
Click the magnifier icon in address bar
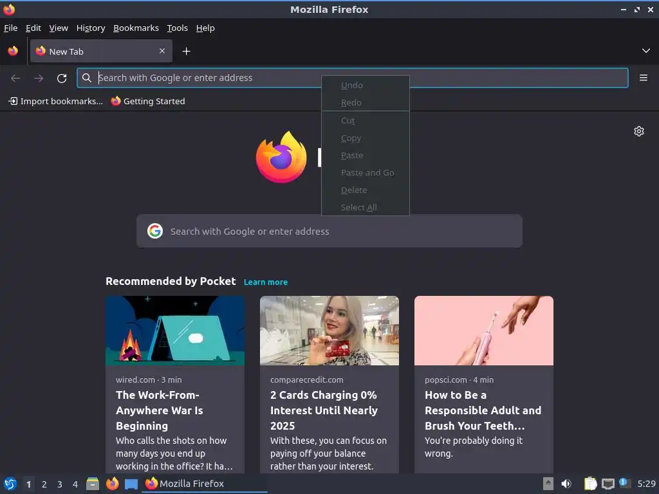(x=87, y=78)
